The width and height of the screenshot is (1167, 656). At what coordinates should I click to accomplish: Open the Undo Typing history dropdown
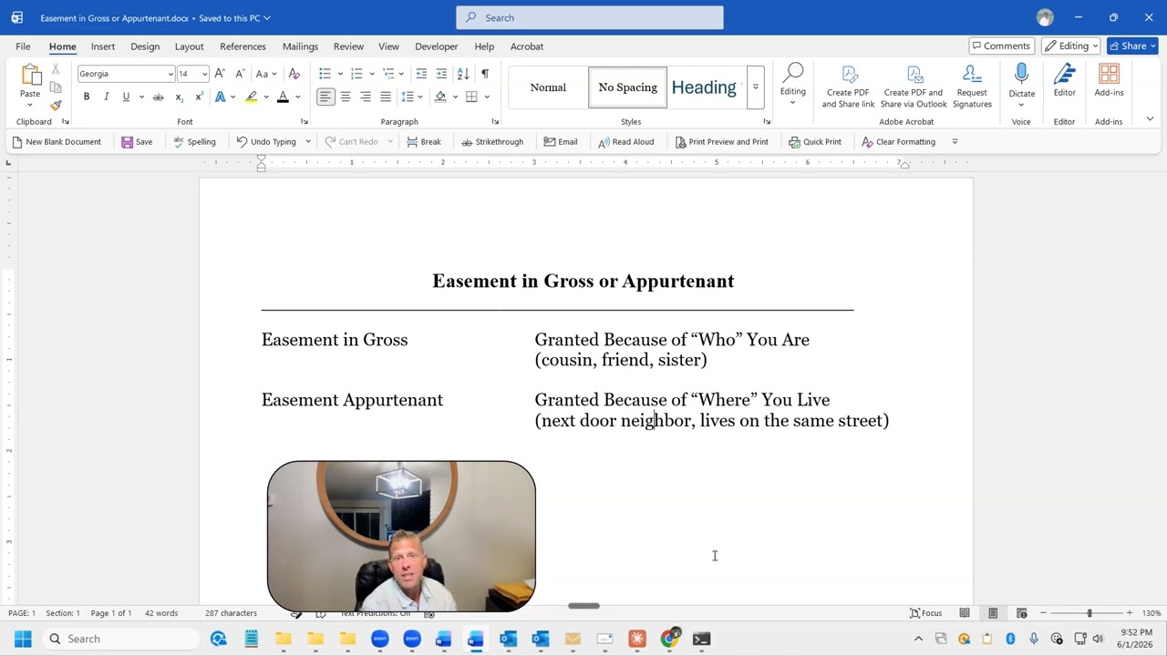(x=308, y=142)
